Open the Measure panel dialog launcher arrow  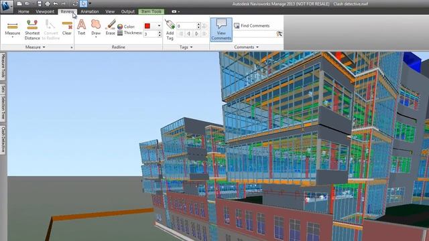pyautogui.click(x=72, y=48)
